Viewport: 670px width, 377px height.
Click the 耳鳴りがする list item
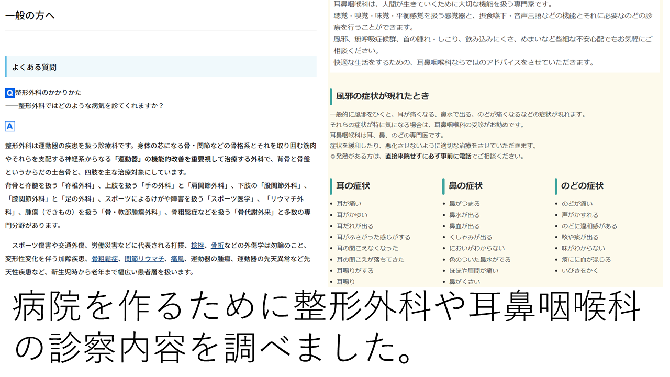(x=355, y=271)
